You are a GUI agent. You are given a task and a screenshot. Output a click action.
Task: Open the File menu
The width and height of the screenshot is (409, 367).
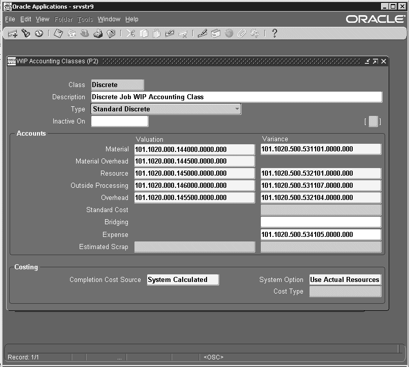coord(10,19)
